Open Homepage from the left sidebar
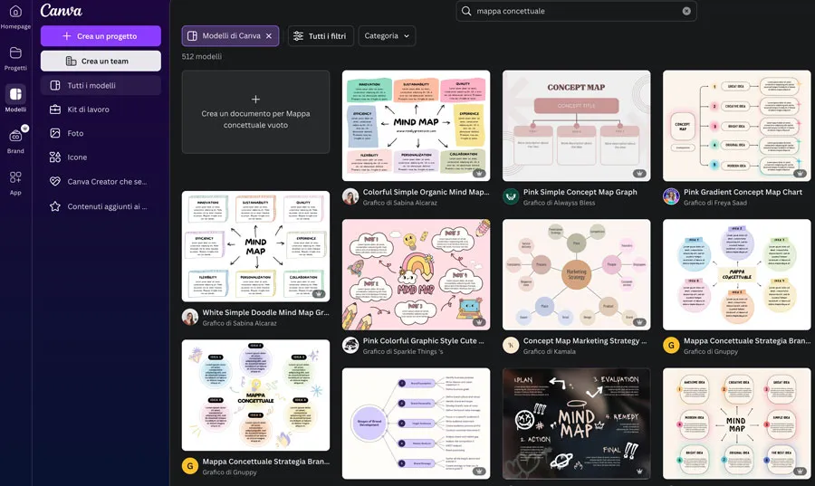Image resolution: width=815 pixels, height=486 pixels. (x=15, y=13)
